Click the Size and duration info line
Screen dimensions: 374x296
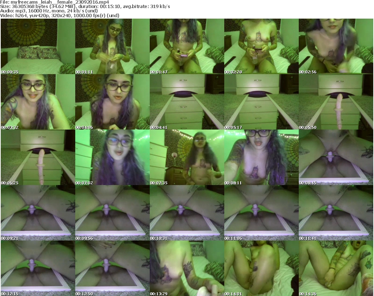[85, 7]
